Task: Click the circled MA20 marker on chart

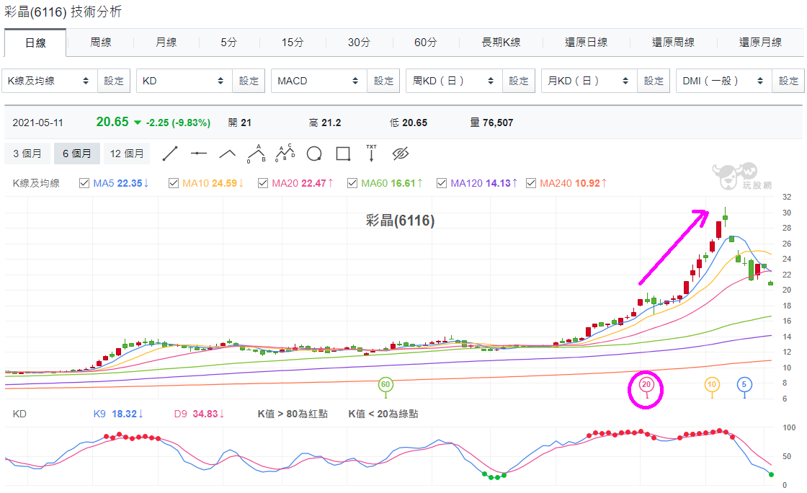Action: click(x=646, y=385)
